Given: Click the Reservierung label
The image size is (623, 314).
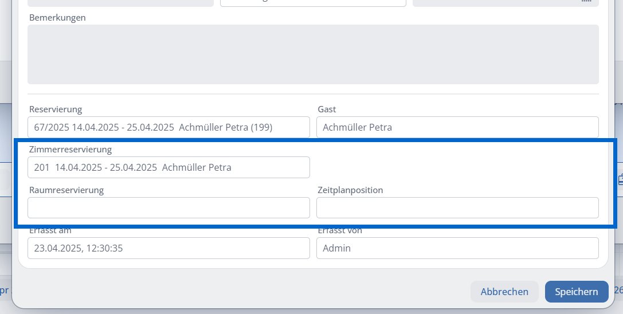Looking at the screenshot, I should pos(55,109).
